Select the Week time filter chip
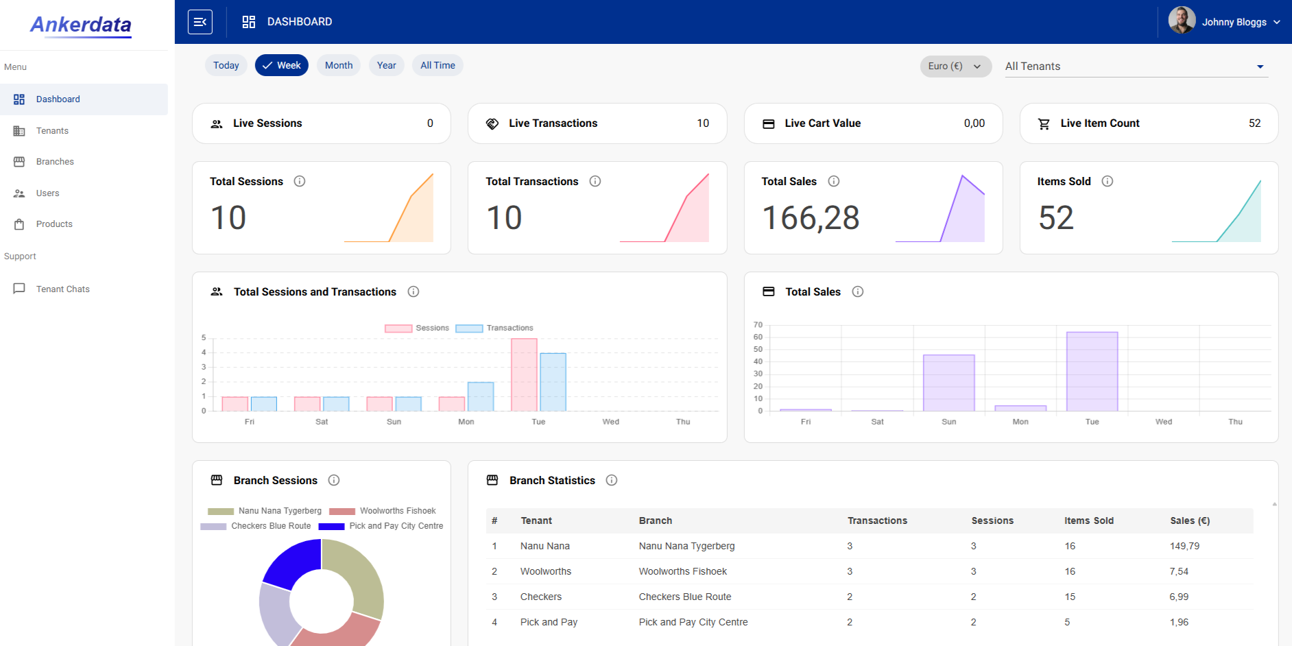This screenshot has width=1292, height=646. 282,65
